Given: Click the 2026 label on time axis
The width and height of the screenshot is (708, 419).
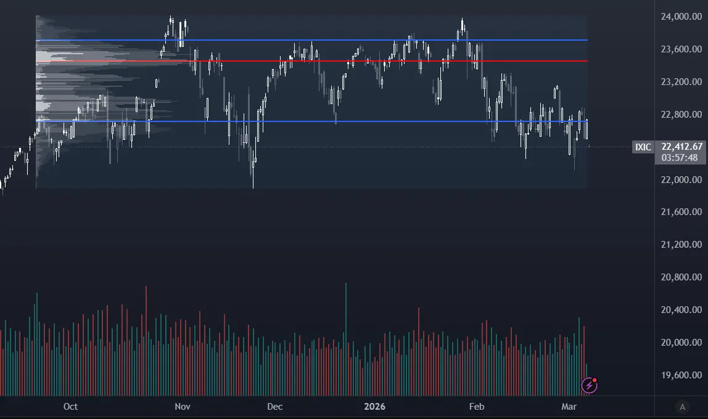Looking at the screenshot, I should tap(375, 407).
